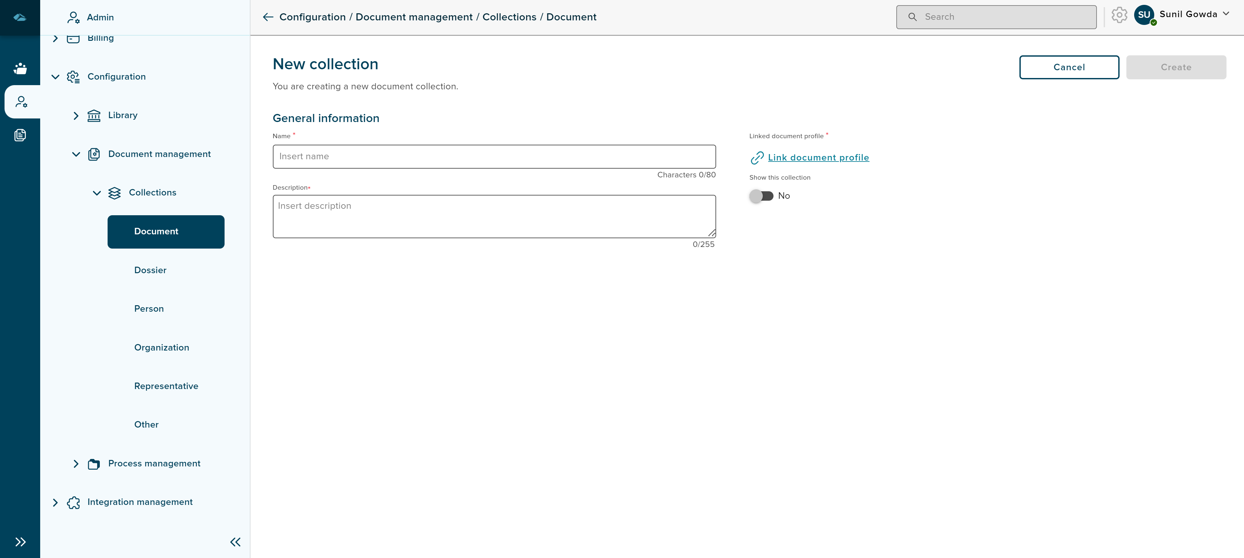
Task: Toggle Show this collection to Yes
Action: (762, 196)
